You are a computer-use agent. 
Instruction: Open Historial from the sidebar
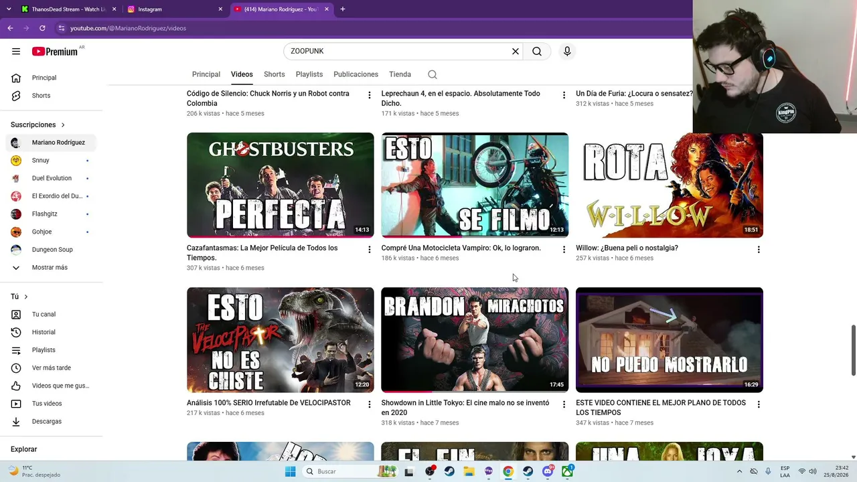[50, 332]
